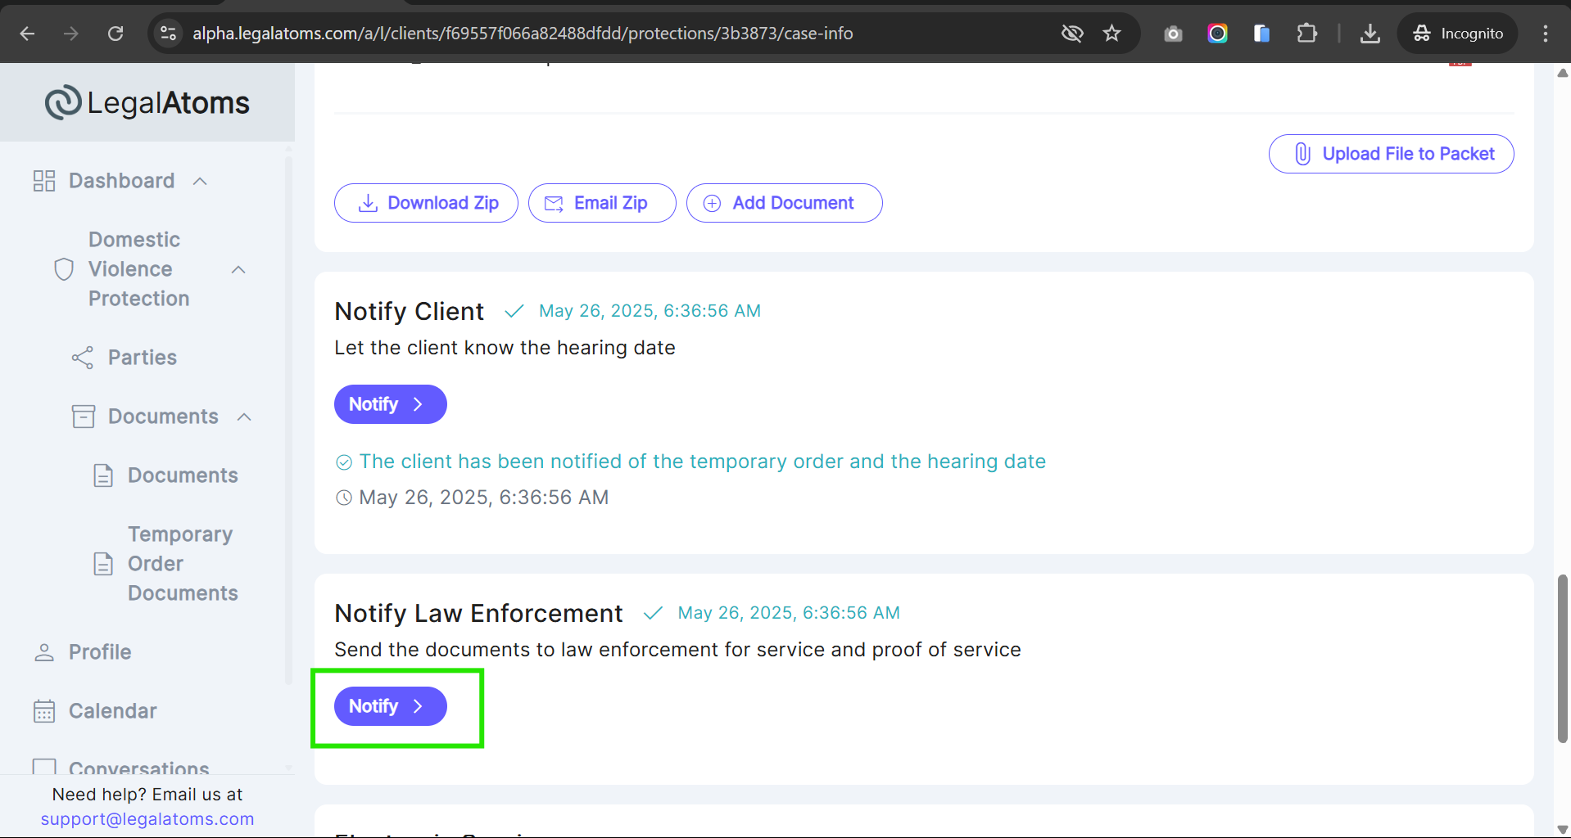The image size is (1571, 838).
Task: Open Dashboard in the sidebar
Action: pos(122,181)
